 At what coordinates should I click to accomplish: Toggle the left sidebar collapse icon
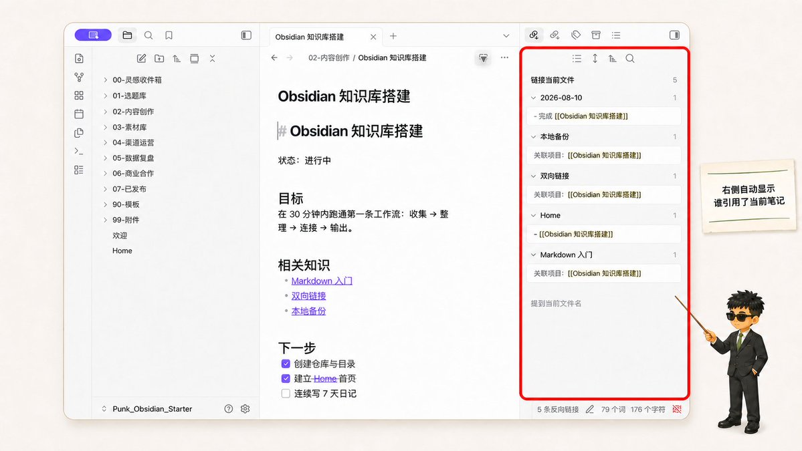coord(246,35)
